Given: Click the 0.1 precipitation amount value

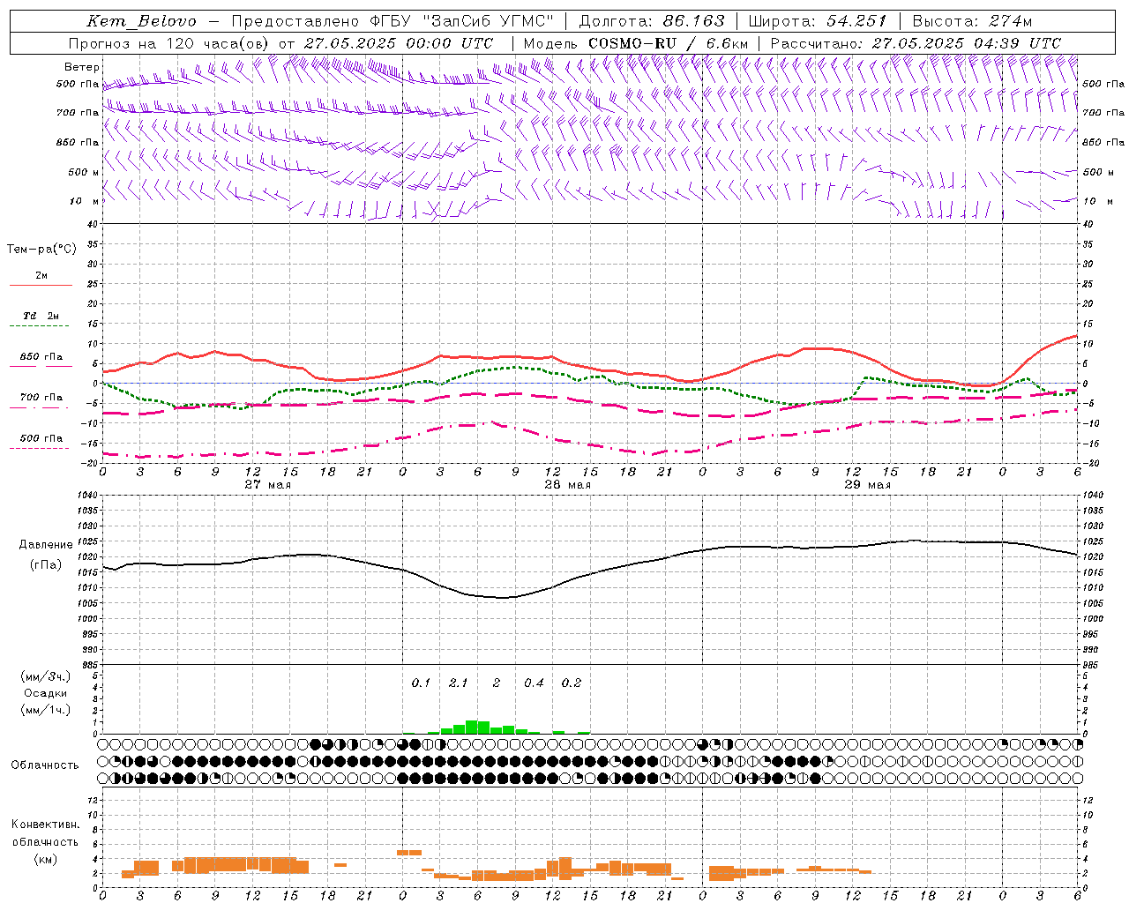Looking at the screenshot, I should click(x=421, y=683).
